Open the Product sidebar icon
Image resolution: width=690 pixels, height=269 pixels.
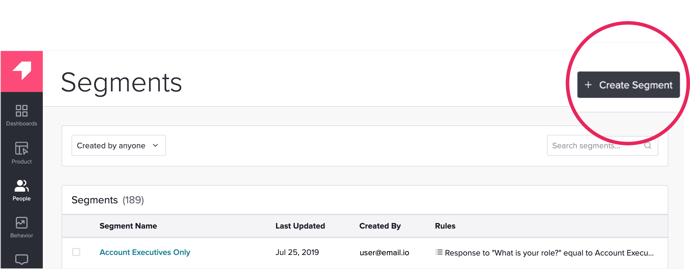[22, 148]
